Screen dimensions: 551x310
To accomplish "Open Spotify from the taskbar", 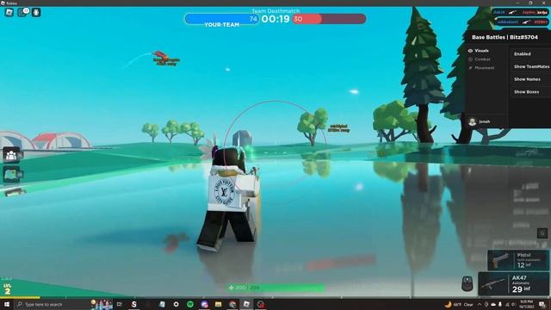I will (x=190, y=304).
